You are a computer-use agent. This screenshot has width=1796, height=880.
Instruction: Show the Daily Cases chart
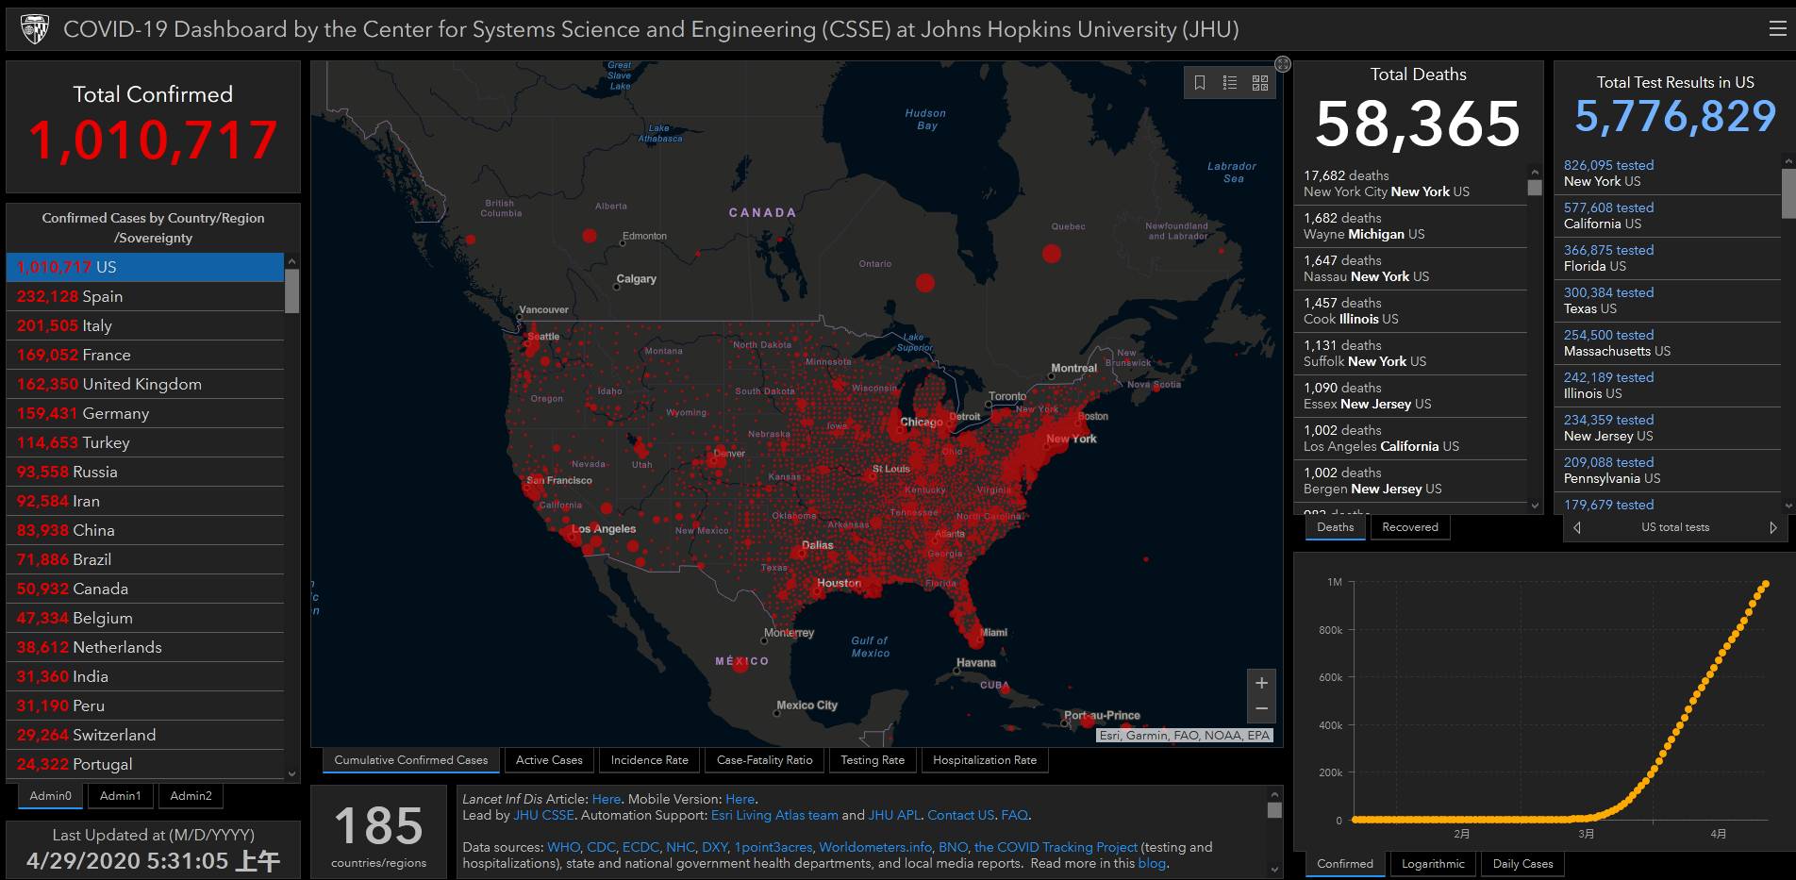coord(1522,864)
